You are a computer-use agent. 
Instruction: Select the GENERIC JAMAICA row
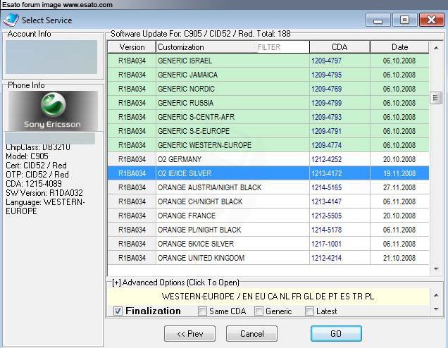tap(268, 75)
